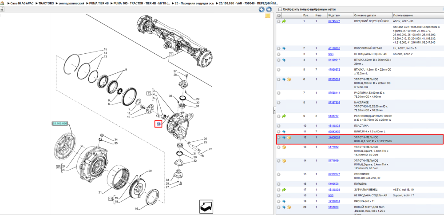The height and width of the screenshot is (215, 444).
Task: Click the plus icon in the table header
Action: point(279,15)
